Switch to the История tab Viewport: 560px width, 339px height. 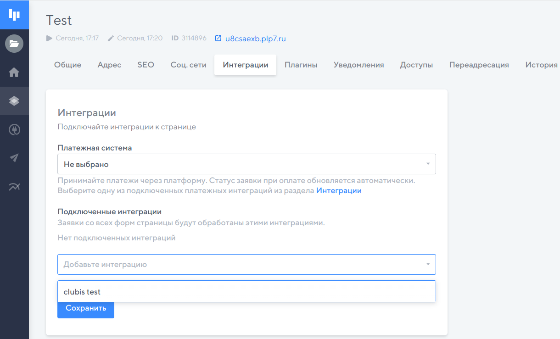(541, 65)
